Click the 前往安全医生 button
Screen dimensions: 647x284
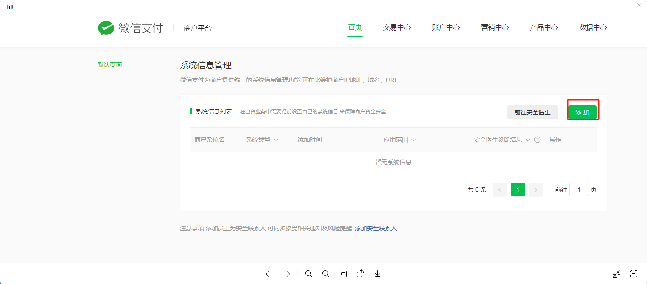[532, 112]
